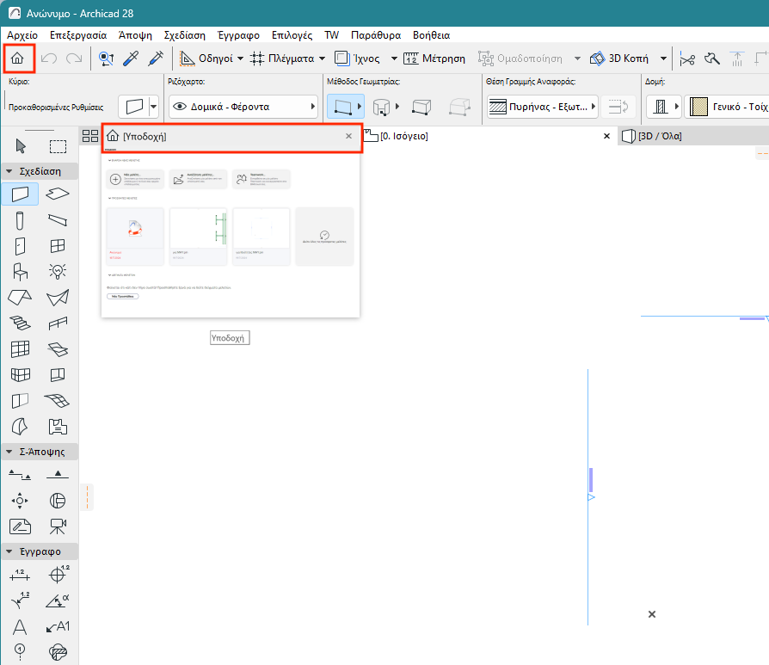This screenshot has width=769, height=665.
Task: Toggle the 3D Κοπή cutaway button
Action: coord(619,58)
